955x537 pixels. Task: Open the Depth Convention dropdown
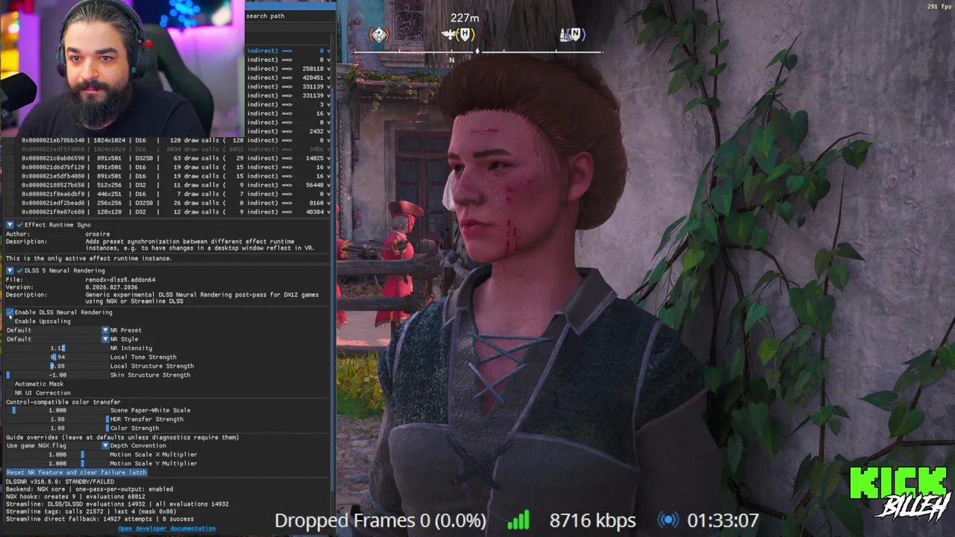point(57,446)
